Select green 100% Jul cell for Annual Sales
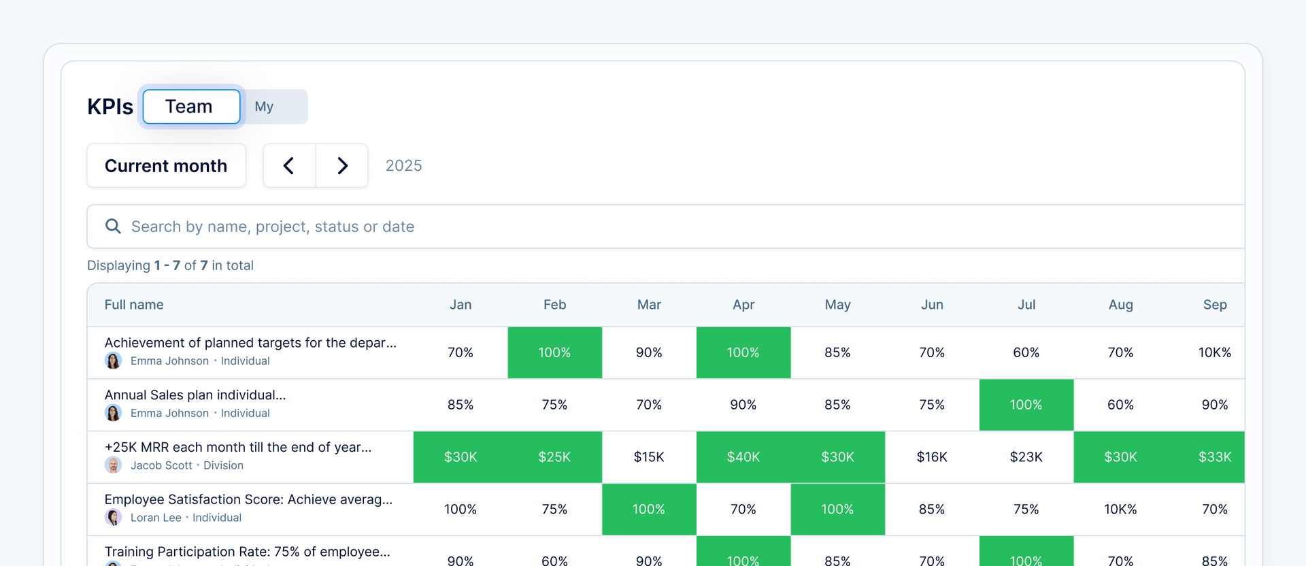The width and height of the screenshot is (1306, 566). (1026, 405)
